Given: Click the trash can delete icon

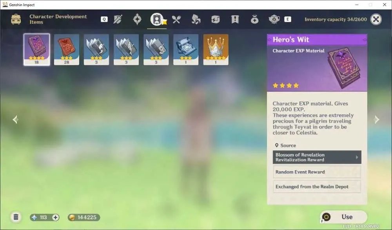Looking at the screenshot, I should [16, 217].
